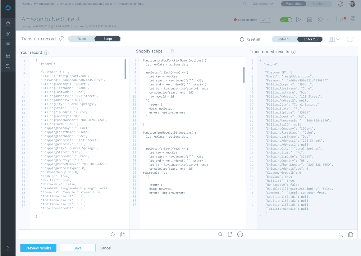Switch to Editor 1.0
Viewport: 361px width, 256px height.
pyautogui.click(x=284, y=39)
